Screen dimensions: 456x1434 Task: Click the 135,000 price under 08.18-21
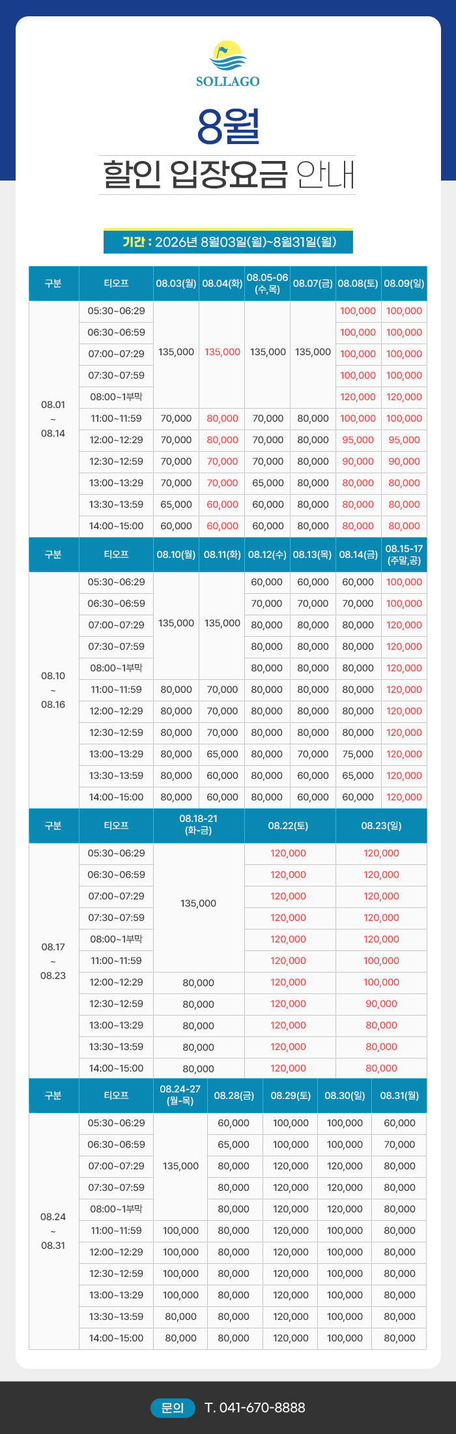(x=199, y=903)
